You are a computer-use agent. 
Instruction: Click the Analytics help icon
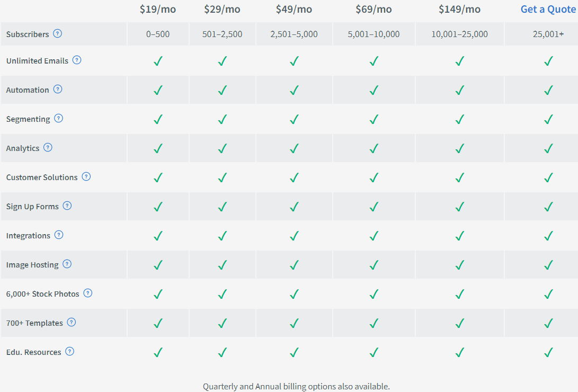coord(48,147)
